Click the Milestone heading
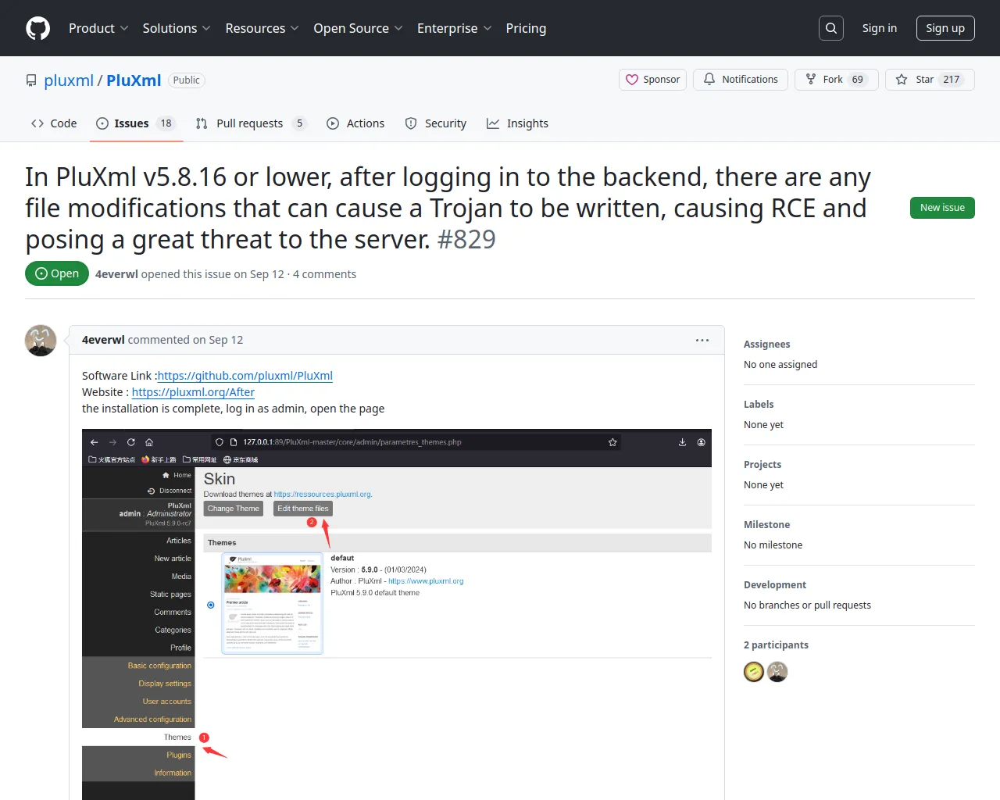The height and width of the screenshot is (800, 1000). [767, 525]
